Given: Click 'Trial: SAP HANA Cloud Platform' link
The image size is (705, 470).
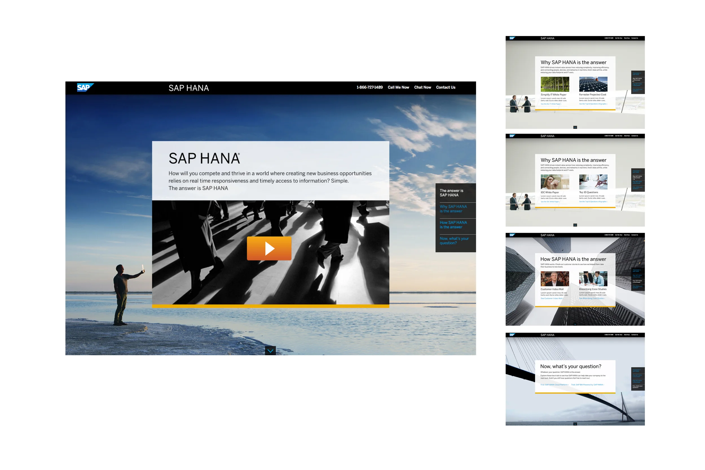Looking at the screenshot, I should 554,385.
